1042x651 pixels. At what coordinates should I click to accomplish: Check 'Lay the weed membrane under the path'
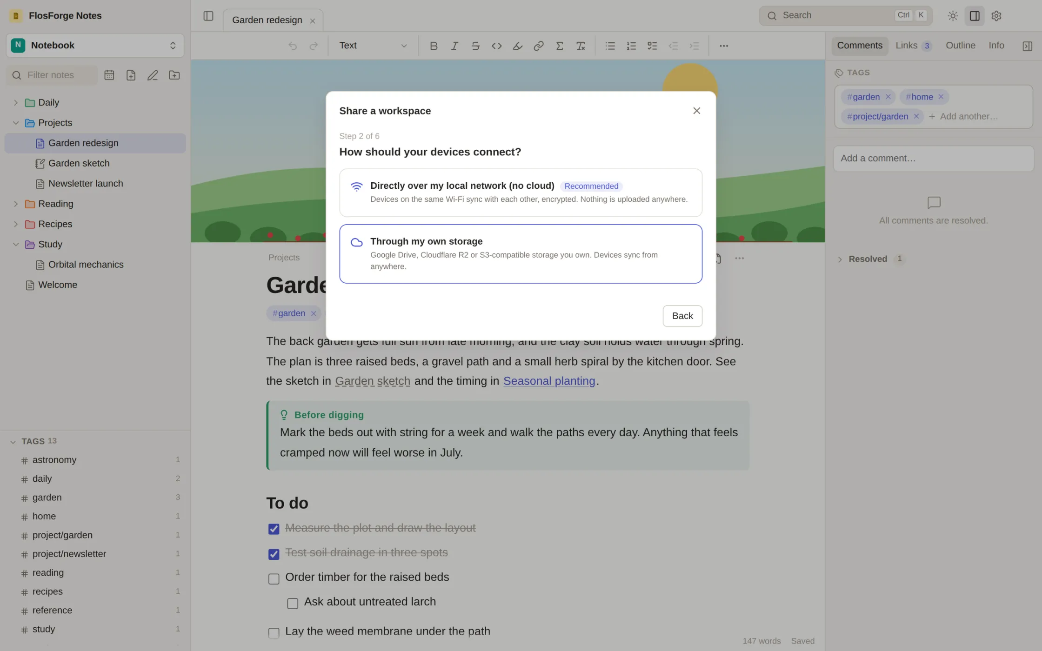[274, 633]
